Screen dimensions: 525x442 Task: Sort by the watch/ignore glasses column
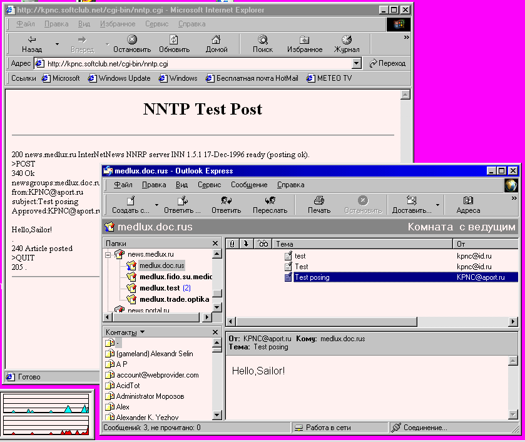point(263,244)
